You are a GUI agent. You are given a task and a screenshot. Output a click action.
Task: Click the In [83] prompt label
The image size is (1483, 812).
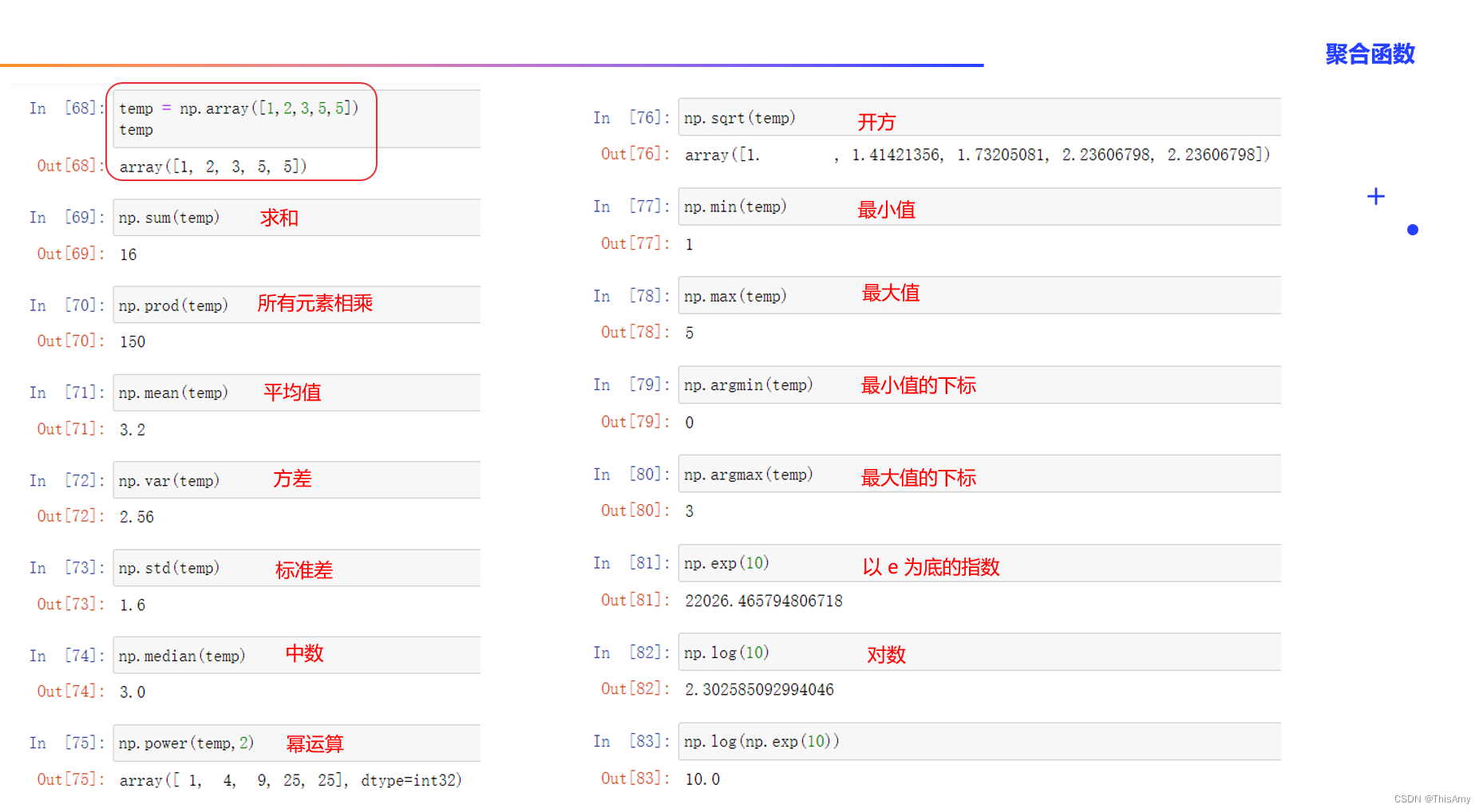631,741
